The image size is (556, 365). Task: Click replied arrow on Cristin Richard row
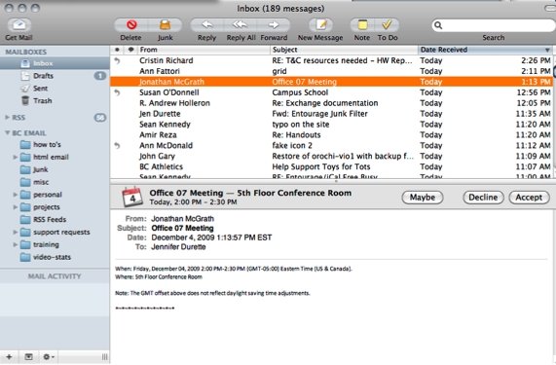pos(117,60)
